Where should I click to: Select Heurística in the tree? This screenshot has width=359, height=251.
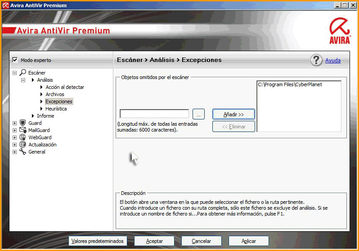56,109
